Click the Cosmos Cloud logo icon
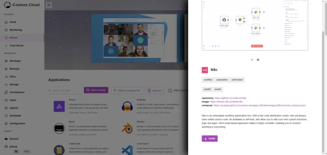This screenshot has width=327, height=155. click(7, 5)
